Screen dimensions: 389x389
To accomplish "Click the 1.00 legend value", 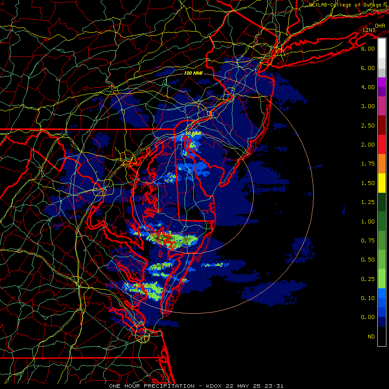I will [x=368, y=222].
